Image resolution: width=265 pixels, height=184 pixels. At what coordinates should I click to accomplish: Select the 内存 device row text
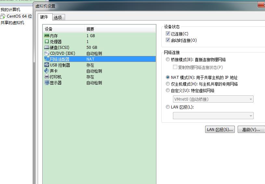tap(54, 36)
